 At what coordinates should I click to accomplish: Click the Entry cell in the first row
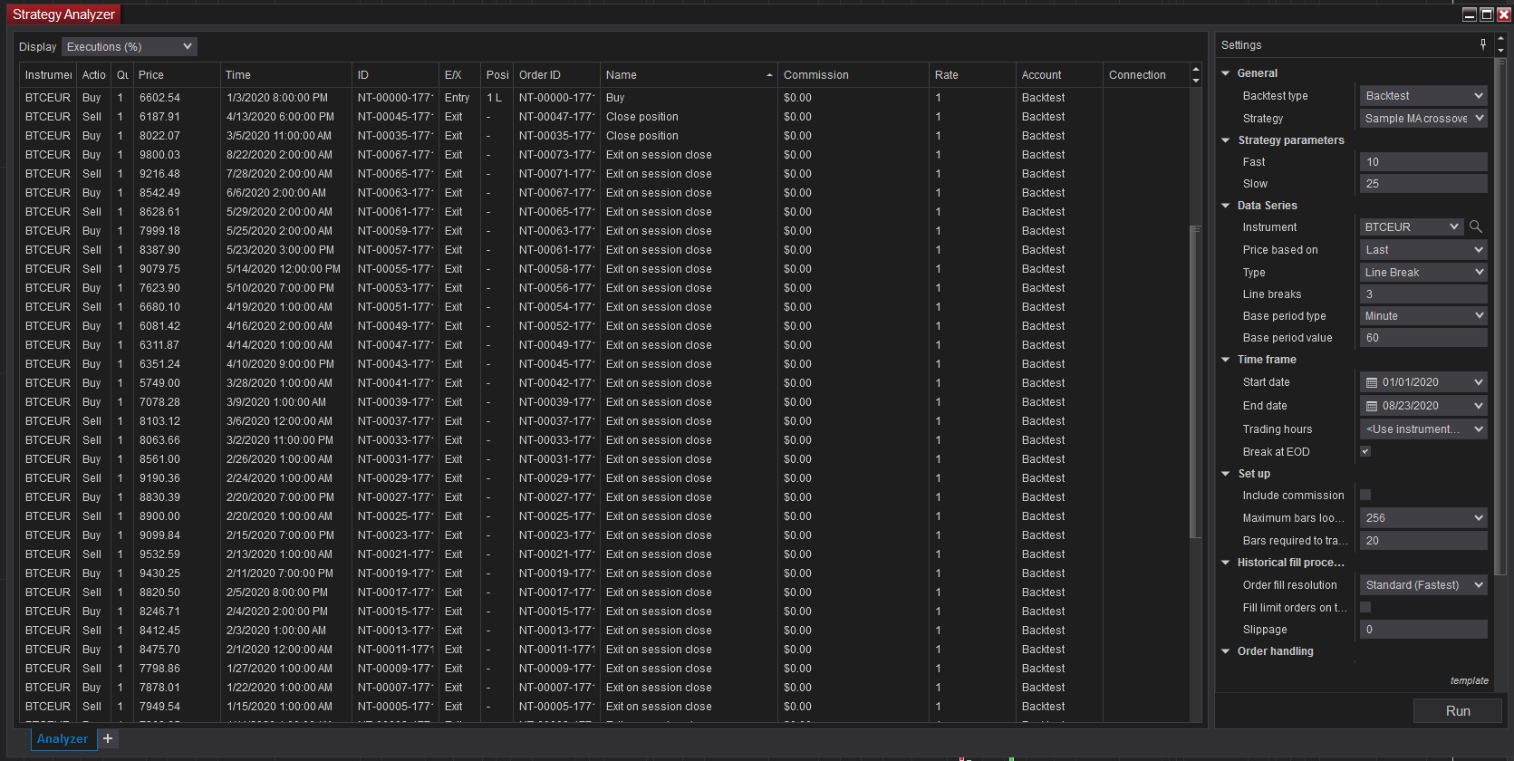coord(458,98)
